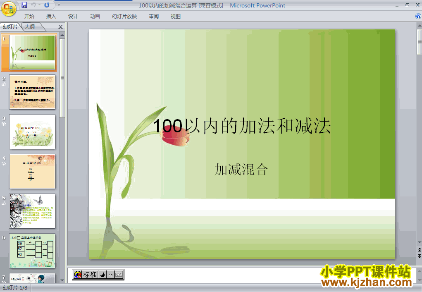Redo with the blue circular arrow
The image size is (422, 292).
tap(47, 5)
